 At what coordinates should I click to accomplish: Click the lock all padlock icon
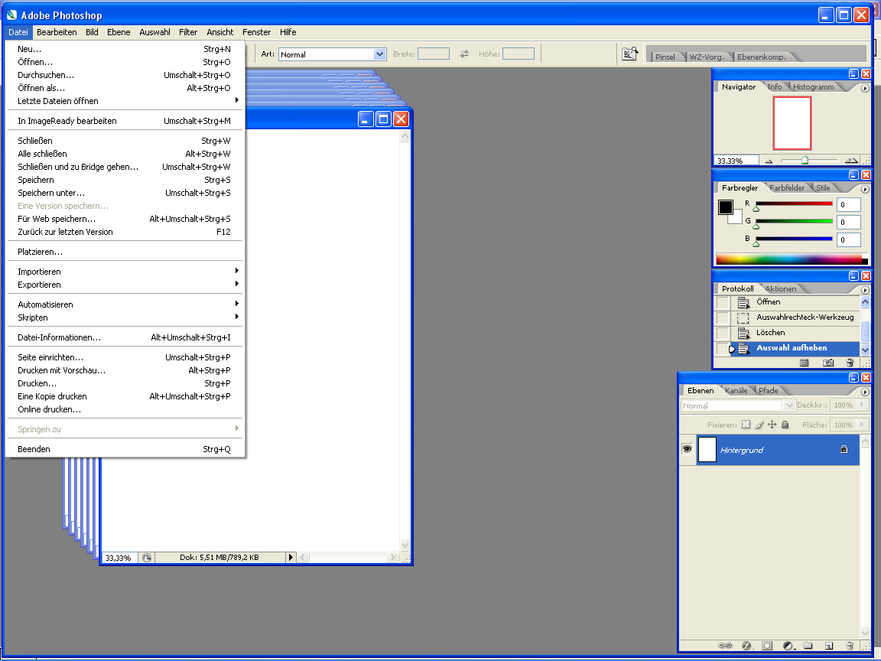pos(785,425)
